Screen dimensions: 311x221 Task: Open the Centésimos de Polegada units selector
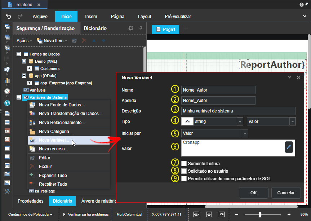click(30, 215)
